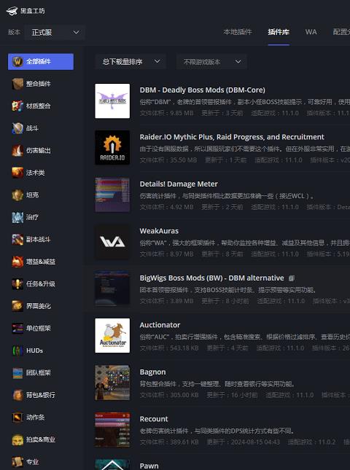The image size is (350, 470).
Task: Click the Auctionator plugin thumbnail
Action: tap(112, 336)
